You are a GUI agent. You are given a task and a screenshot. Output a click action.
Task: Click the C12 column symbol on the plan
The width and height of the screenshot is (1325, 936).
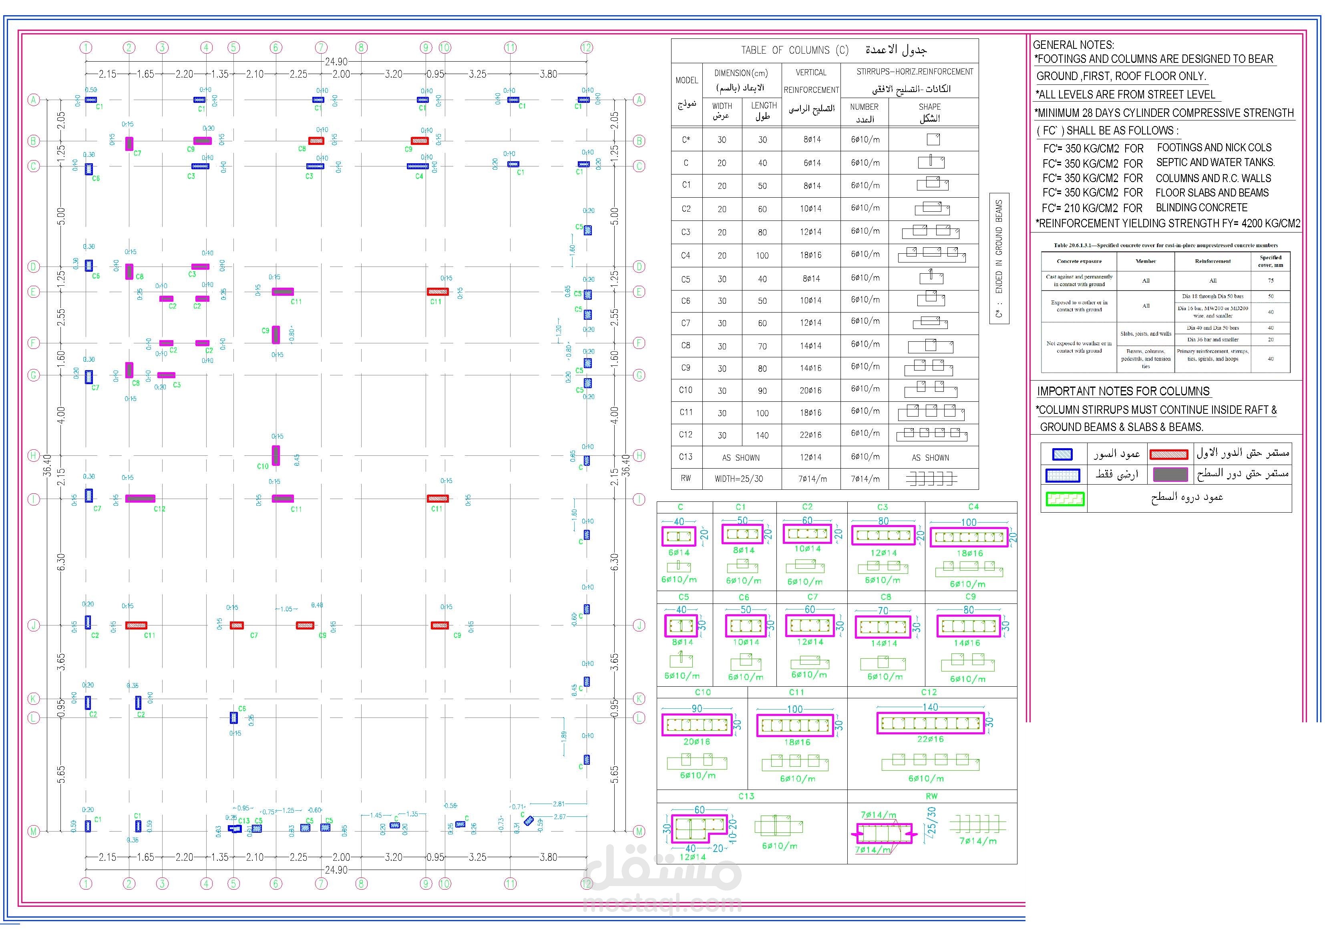pos(140,498)
